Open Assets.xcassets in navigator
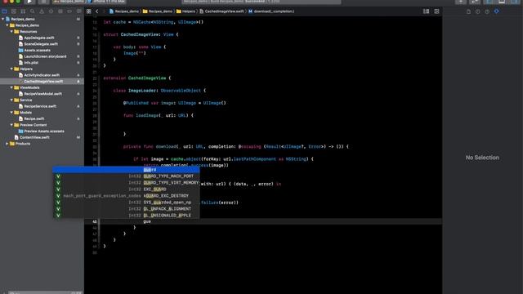The height and width of the screenshot is (294, 523). click(x=37, y=51)
